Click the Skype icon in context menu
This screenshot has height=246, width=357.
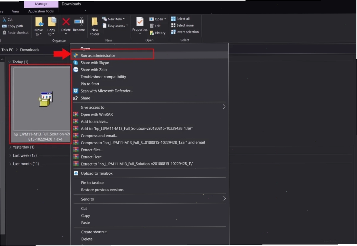[x=76, y=63]
